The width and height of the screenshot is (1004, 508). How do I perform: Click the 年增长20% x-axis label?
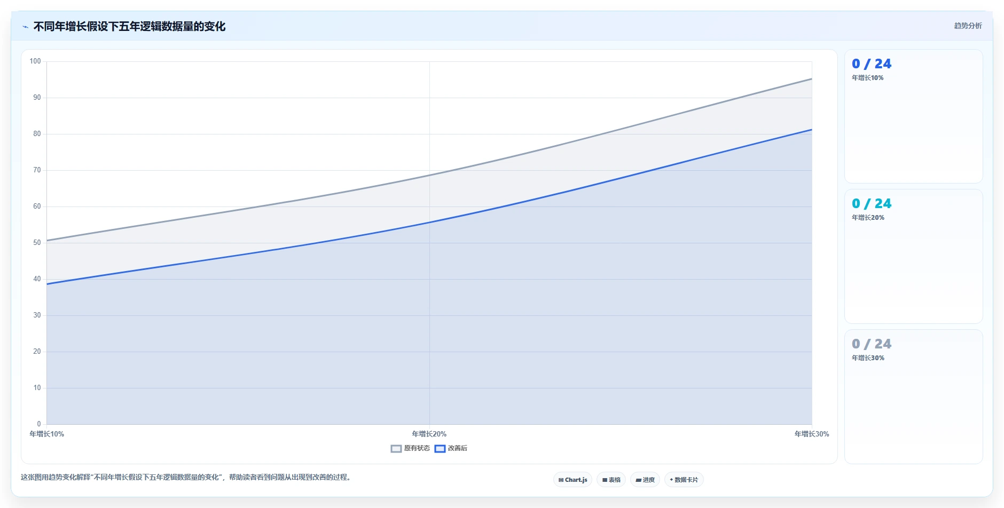pos(429,434)
